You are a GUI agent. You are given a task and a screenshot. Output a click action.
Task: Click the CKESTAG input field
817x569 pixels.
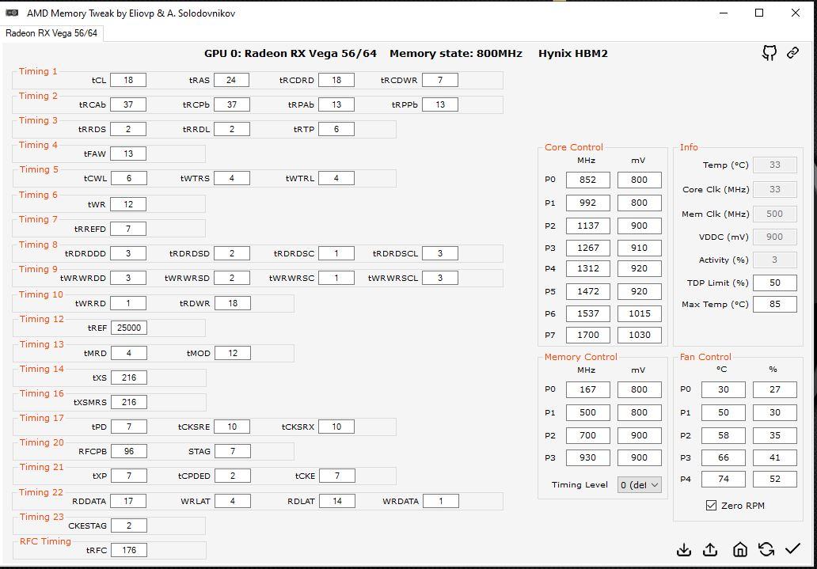coord(129,525)
